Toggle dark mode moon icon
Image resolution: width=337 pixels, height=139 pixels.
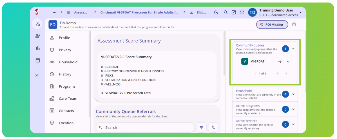pos(217,12)
